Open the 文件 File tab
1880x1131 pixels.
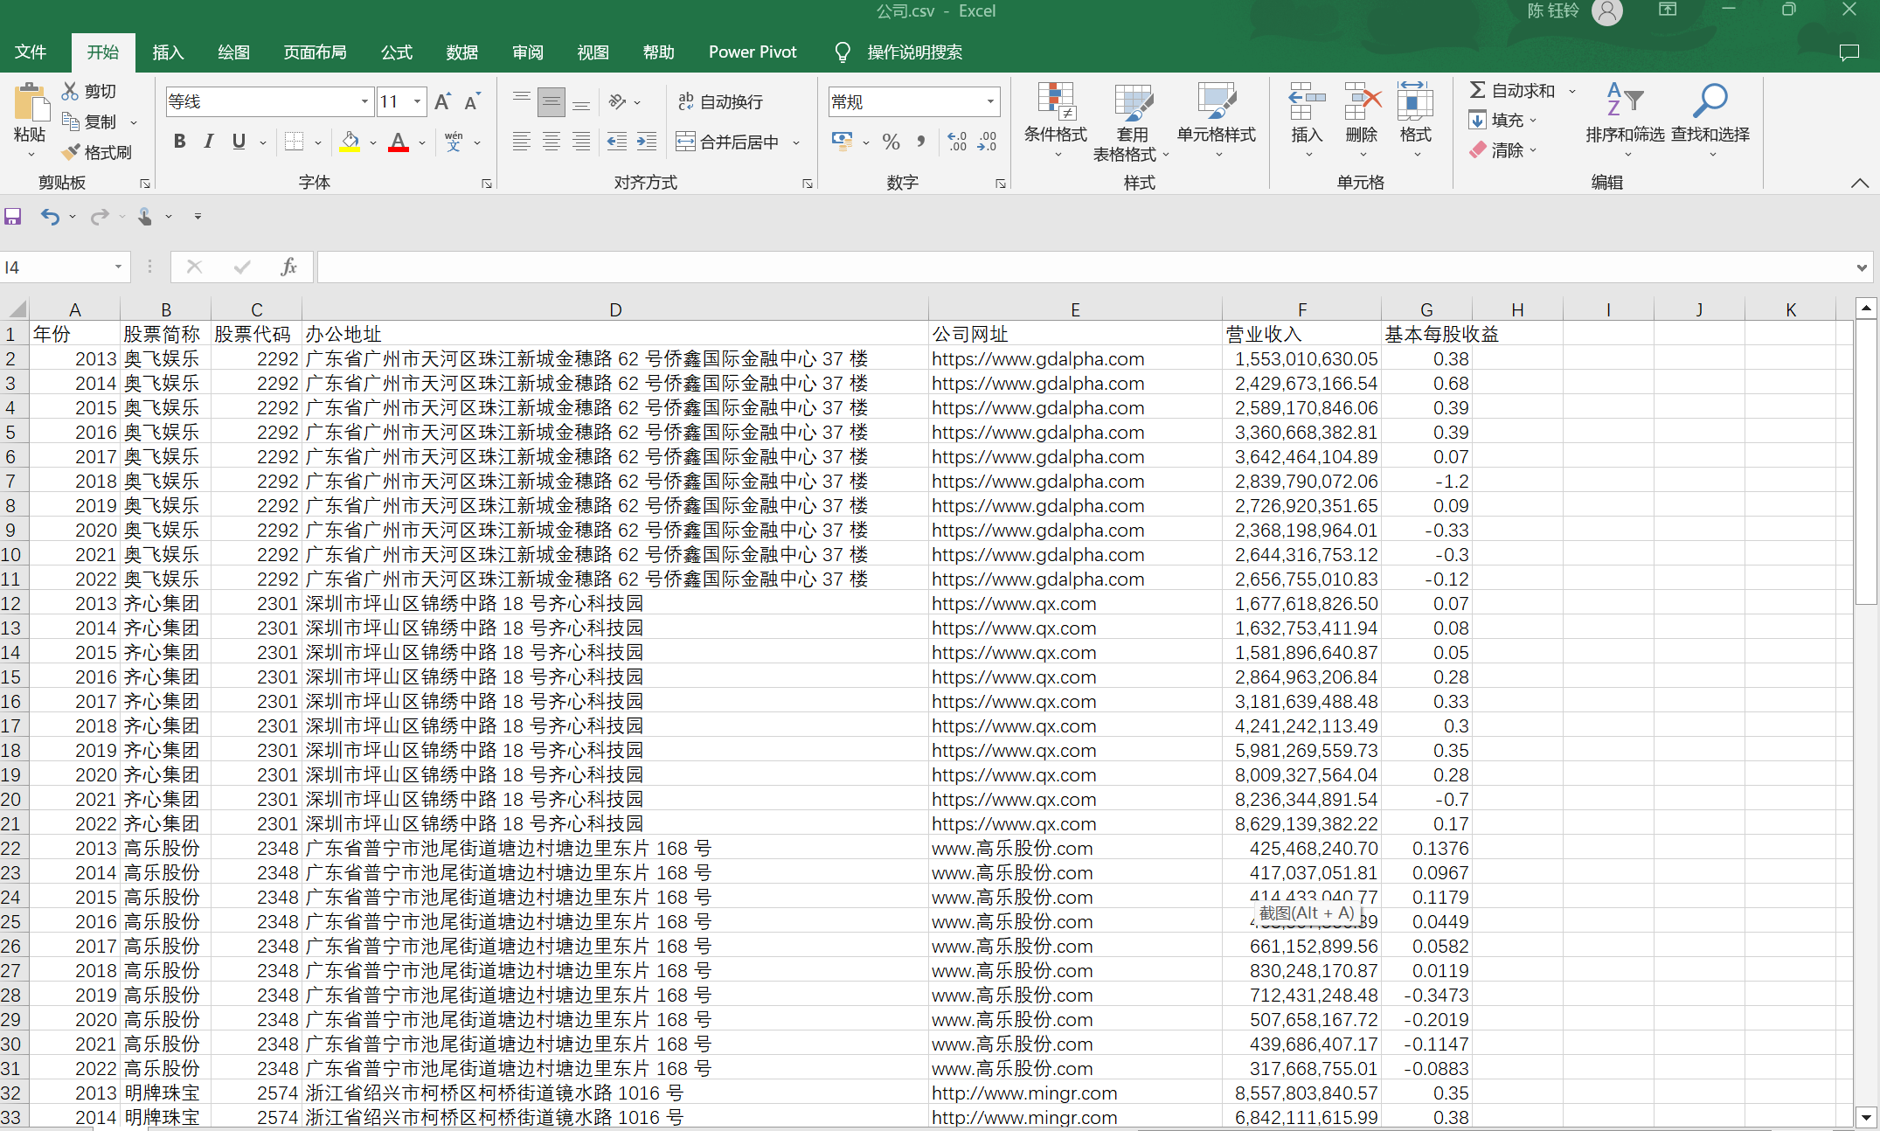pyautogui.click(x=31, y=52)
